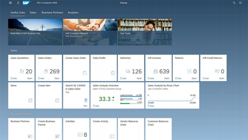Screen dimensions: 248x140
Task: Click the 33.3 K sales YTD value
Action: [106, 99]
